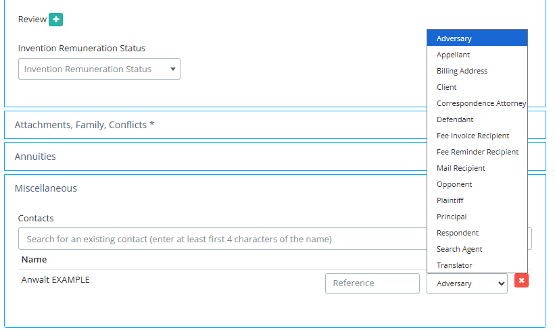Select Client in the dropdown list
This screenshot has width=555, height=332.
[x=447, y=87]
